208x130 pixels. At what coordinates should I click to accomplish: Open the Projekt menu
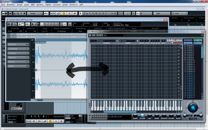tap(20, 5)
